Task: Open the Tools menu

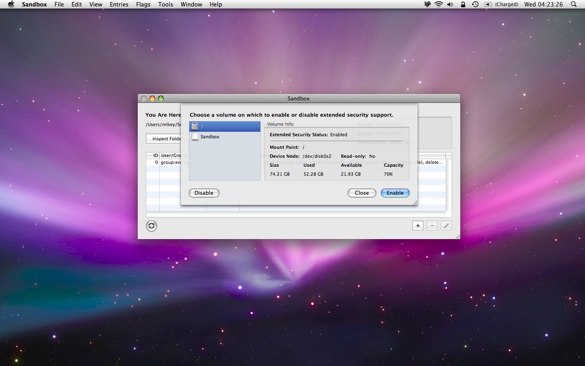Action: 165,4
